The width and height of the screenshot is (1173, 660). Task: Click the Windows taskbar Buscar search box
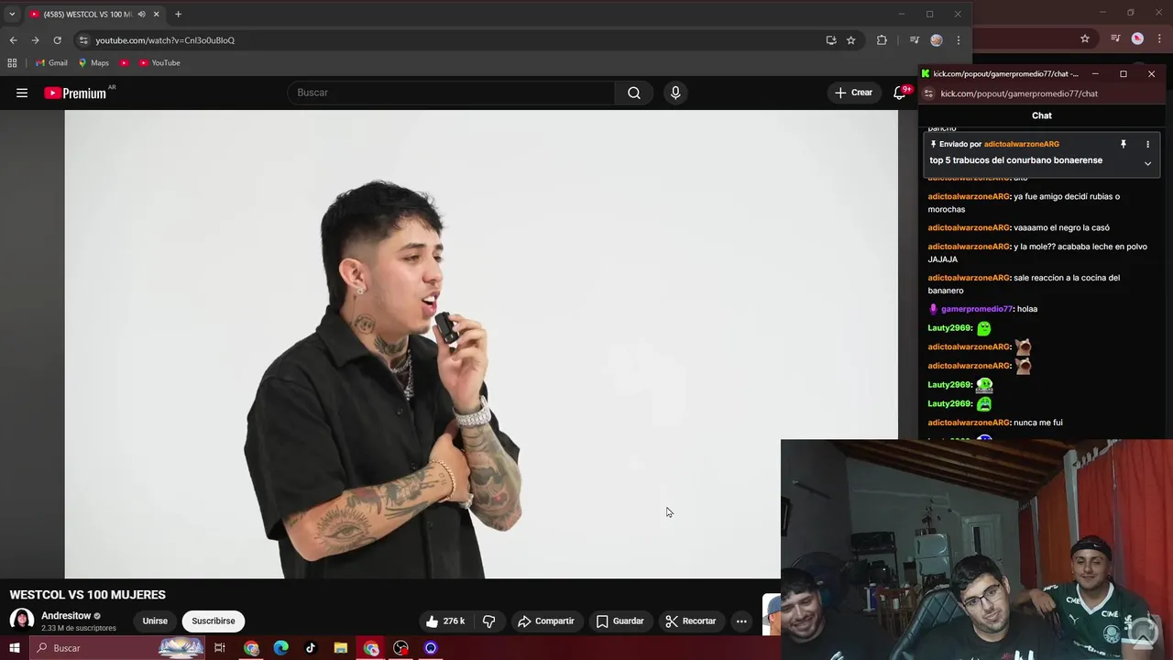(x=117, y=648)
